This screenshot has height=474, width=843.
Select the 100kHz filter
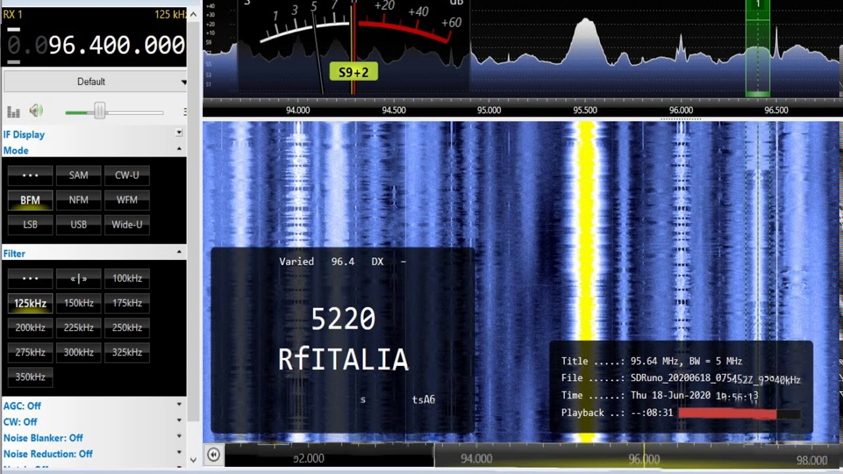[127, 278]
